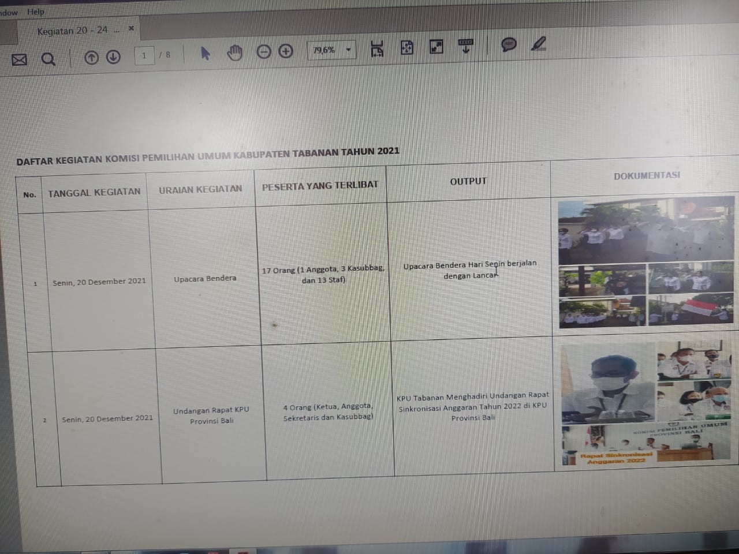Click the read mode keyboard-arrow icon

465,46
